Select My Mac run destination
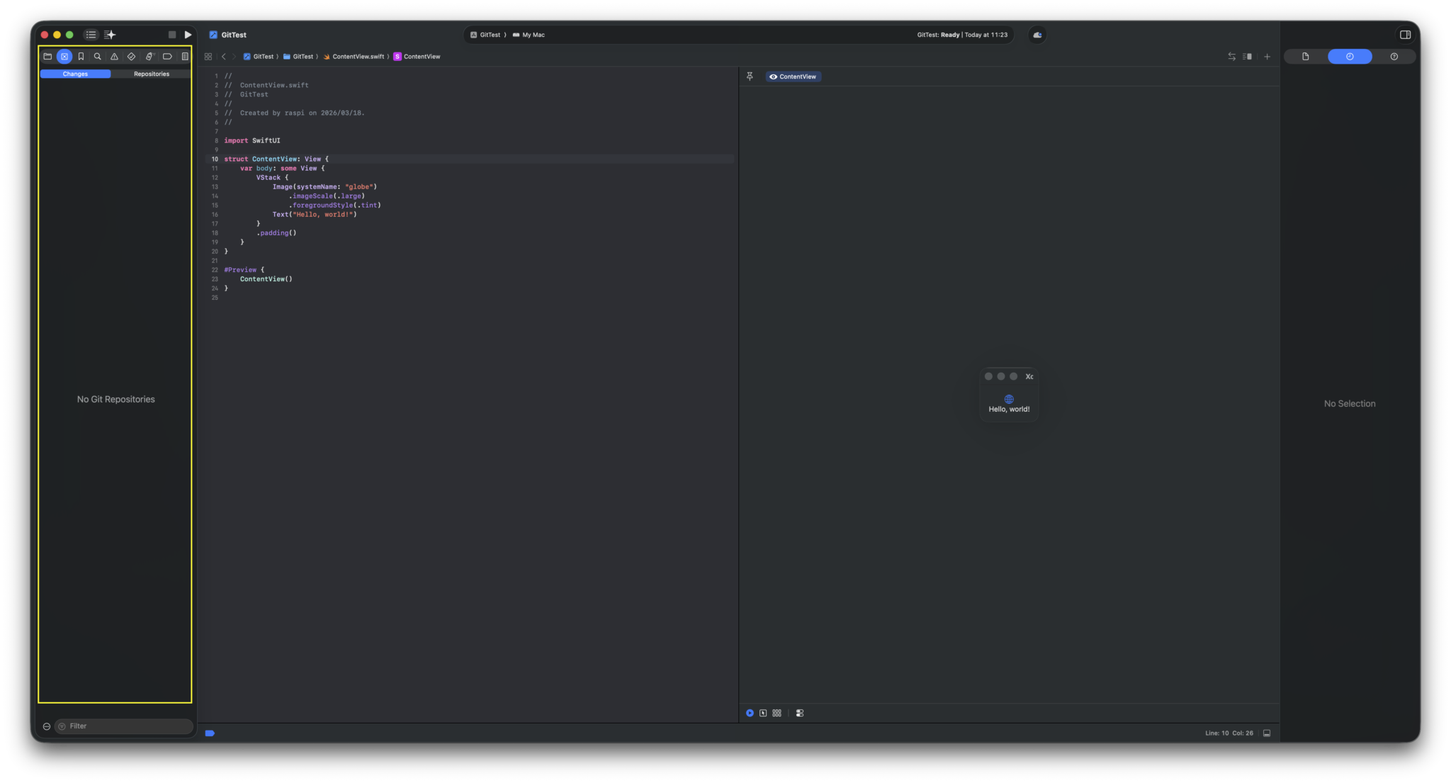This screenshot has width=1451, height=783. pyautogui.click(x=529, y=35)
